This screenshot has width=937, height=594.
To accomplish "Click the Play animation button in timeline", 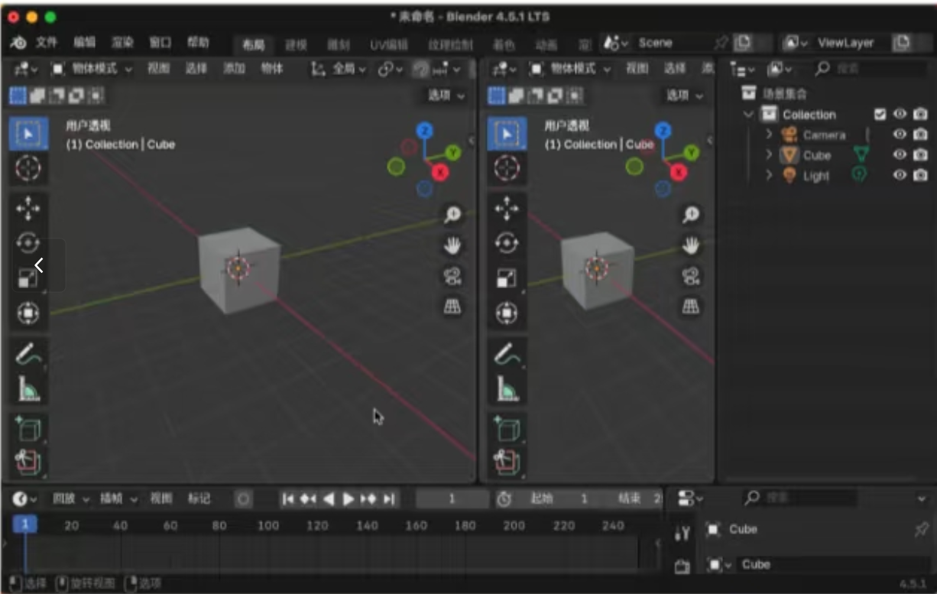I will pos(348,499).
